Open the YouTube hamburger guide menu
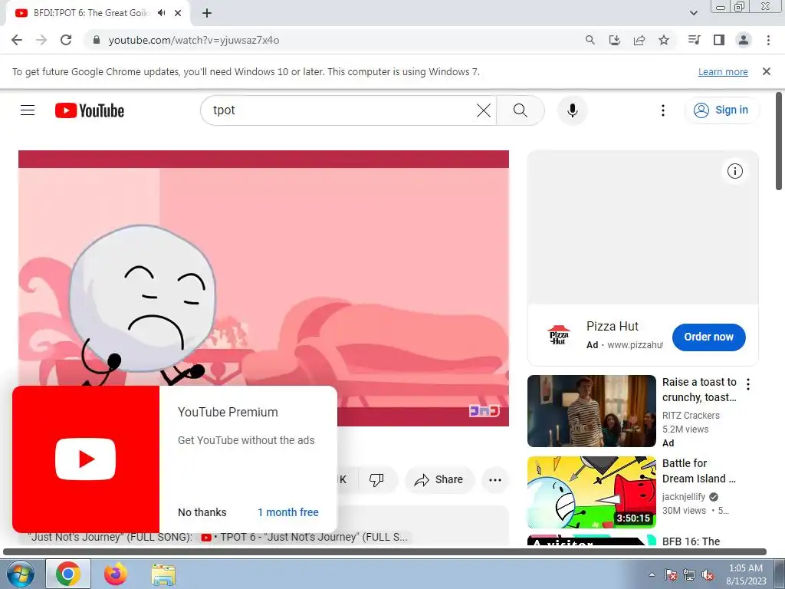The height and width of the screenshot is (589, 785). click(28, 110)
